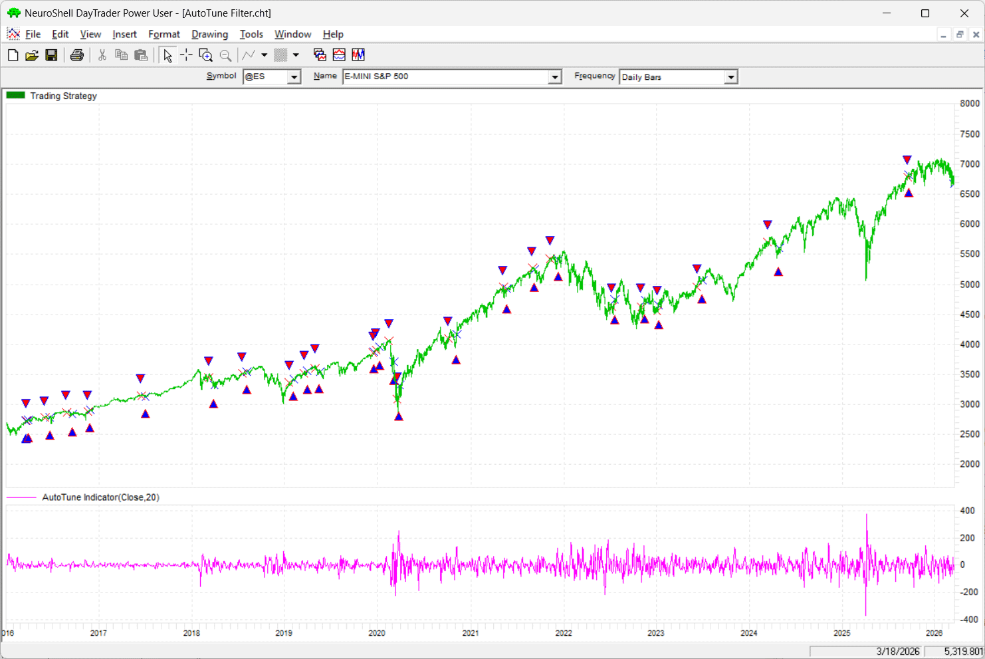Restore the chart child window
The image size is (985, 659).
click(x=959, y=34)
